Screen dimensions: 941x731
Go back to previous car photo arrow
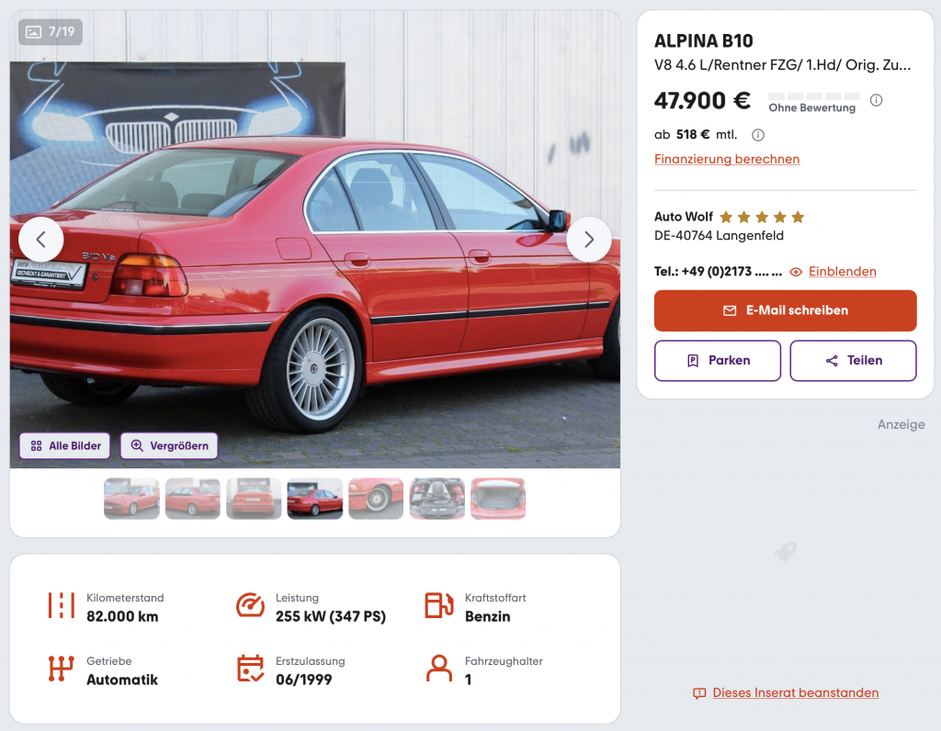(40, 240)
